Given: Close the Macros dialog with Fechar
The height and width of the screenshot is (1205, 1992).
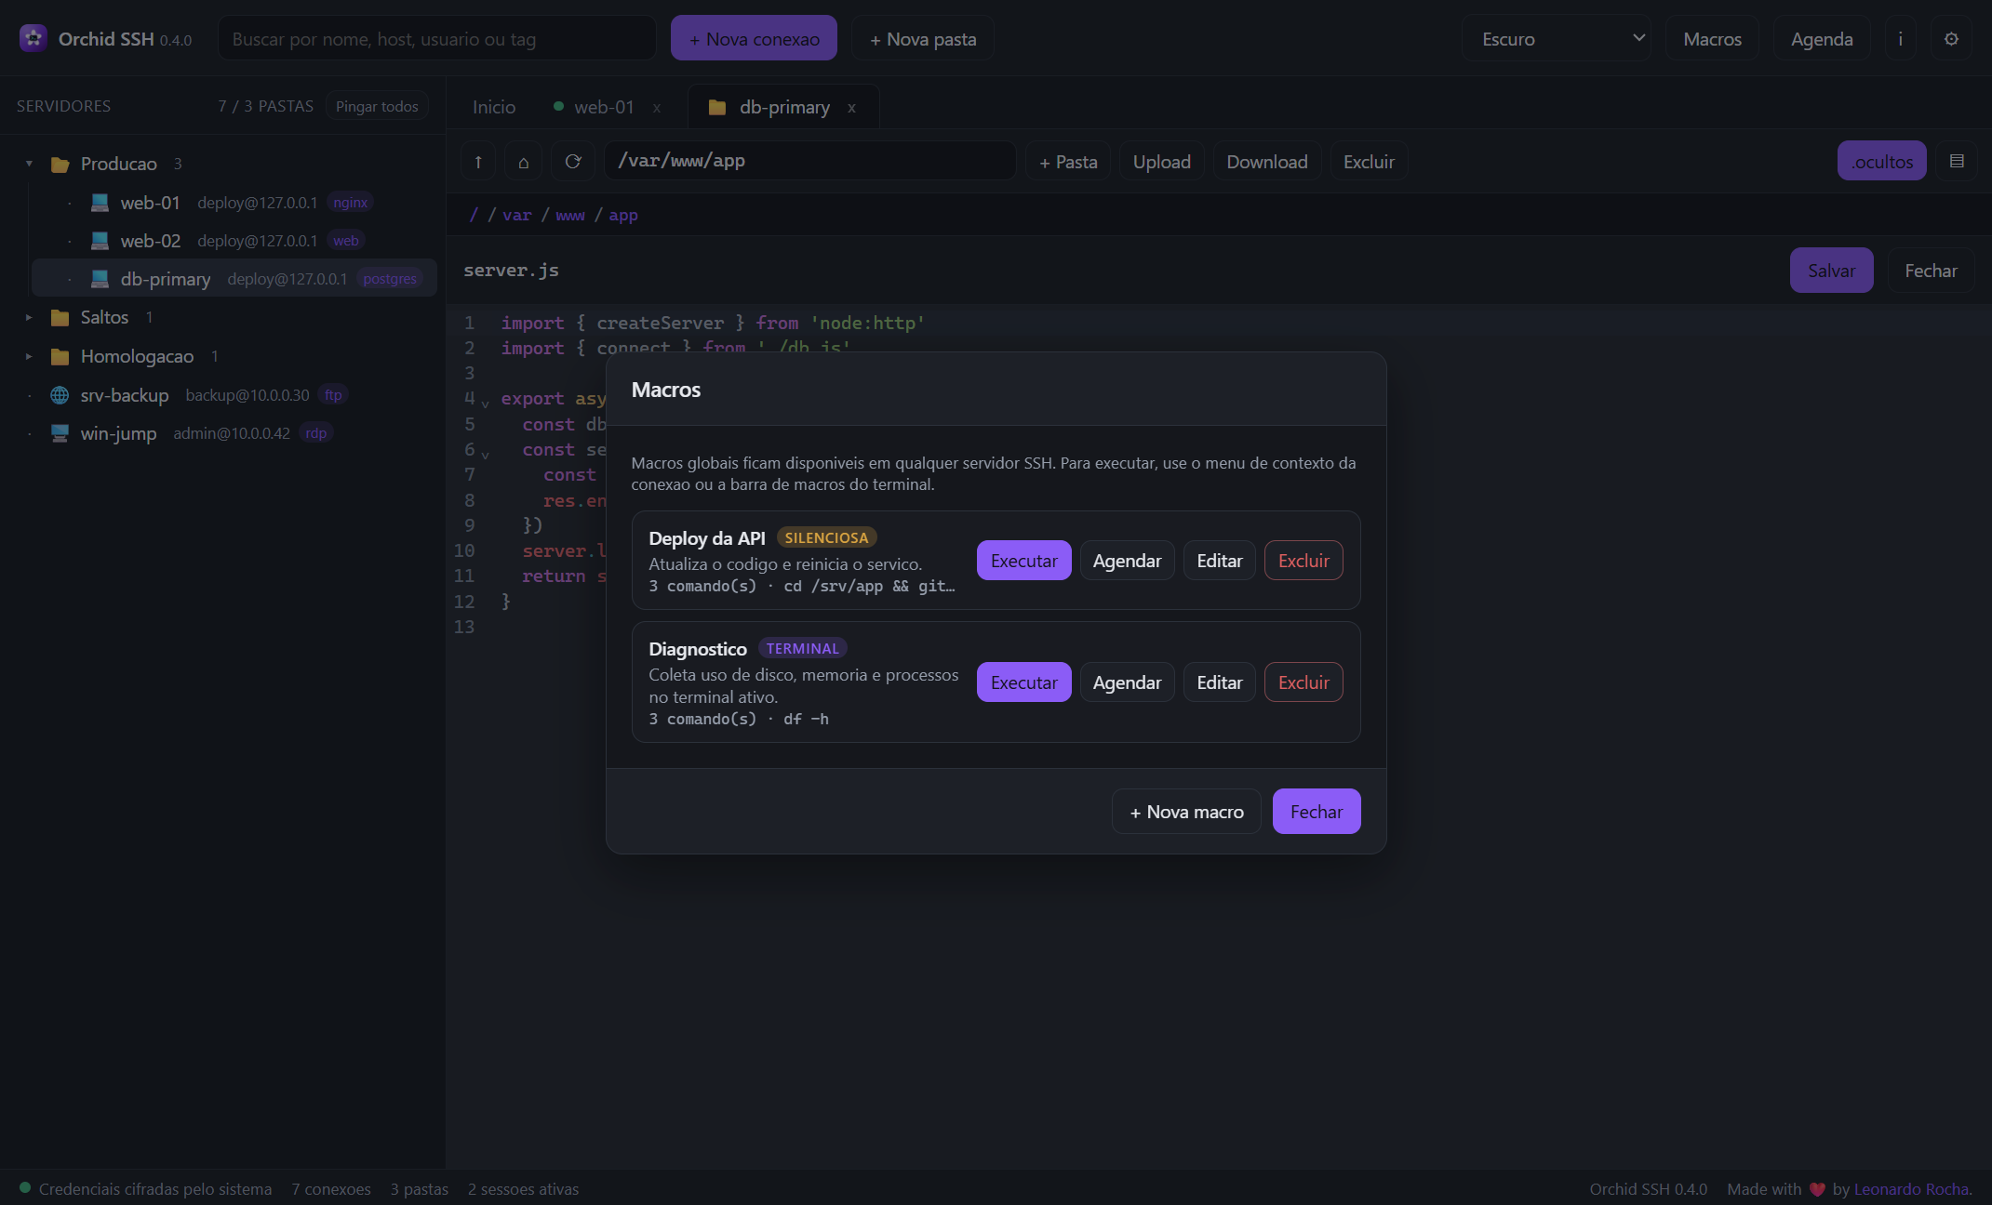Looking at the screenshot, I should click(x=1316, y=812).
